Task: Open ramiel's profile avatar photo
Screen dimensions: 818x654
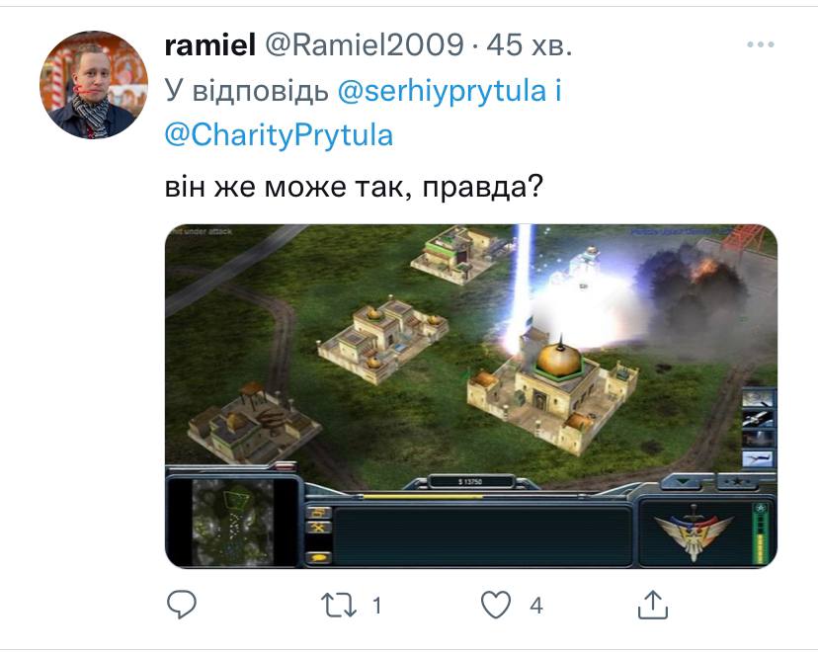Action: tap(94, 85)
